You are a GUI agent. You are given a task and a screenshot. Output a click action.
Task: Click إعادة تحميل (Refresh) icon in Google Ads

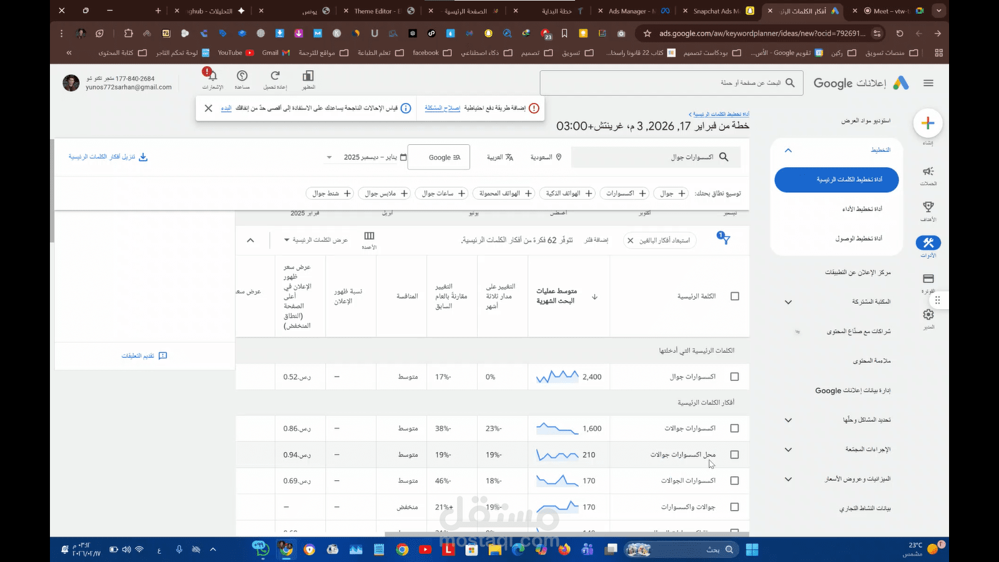275,76
